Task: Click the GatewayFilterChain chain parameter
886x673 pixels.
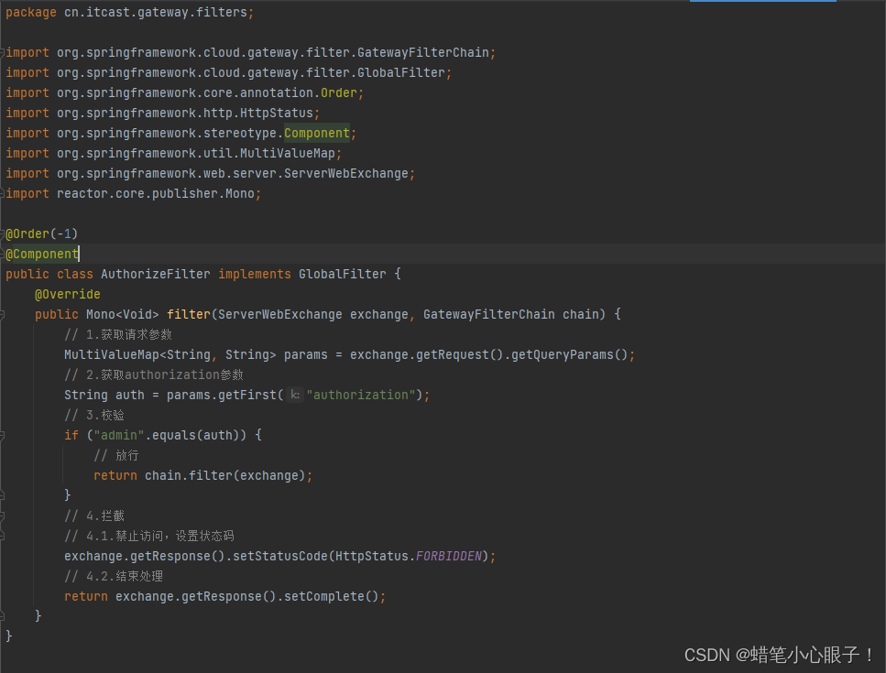Action: [x=514, y=314]
